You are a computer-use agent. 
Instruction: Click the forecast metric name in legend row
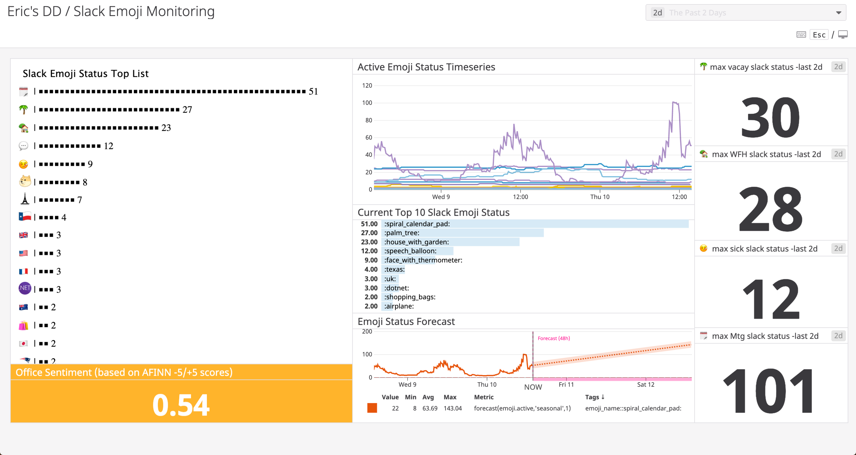[x=522, y=408]
